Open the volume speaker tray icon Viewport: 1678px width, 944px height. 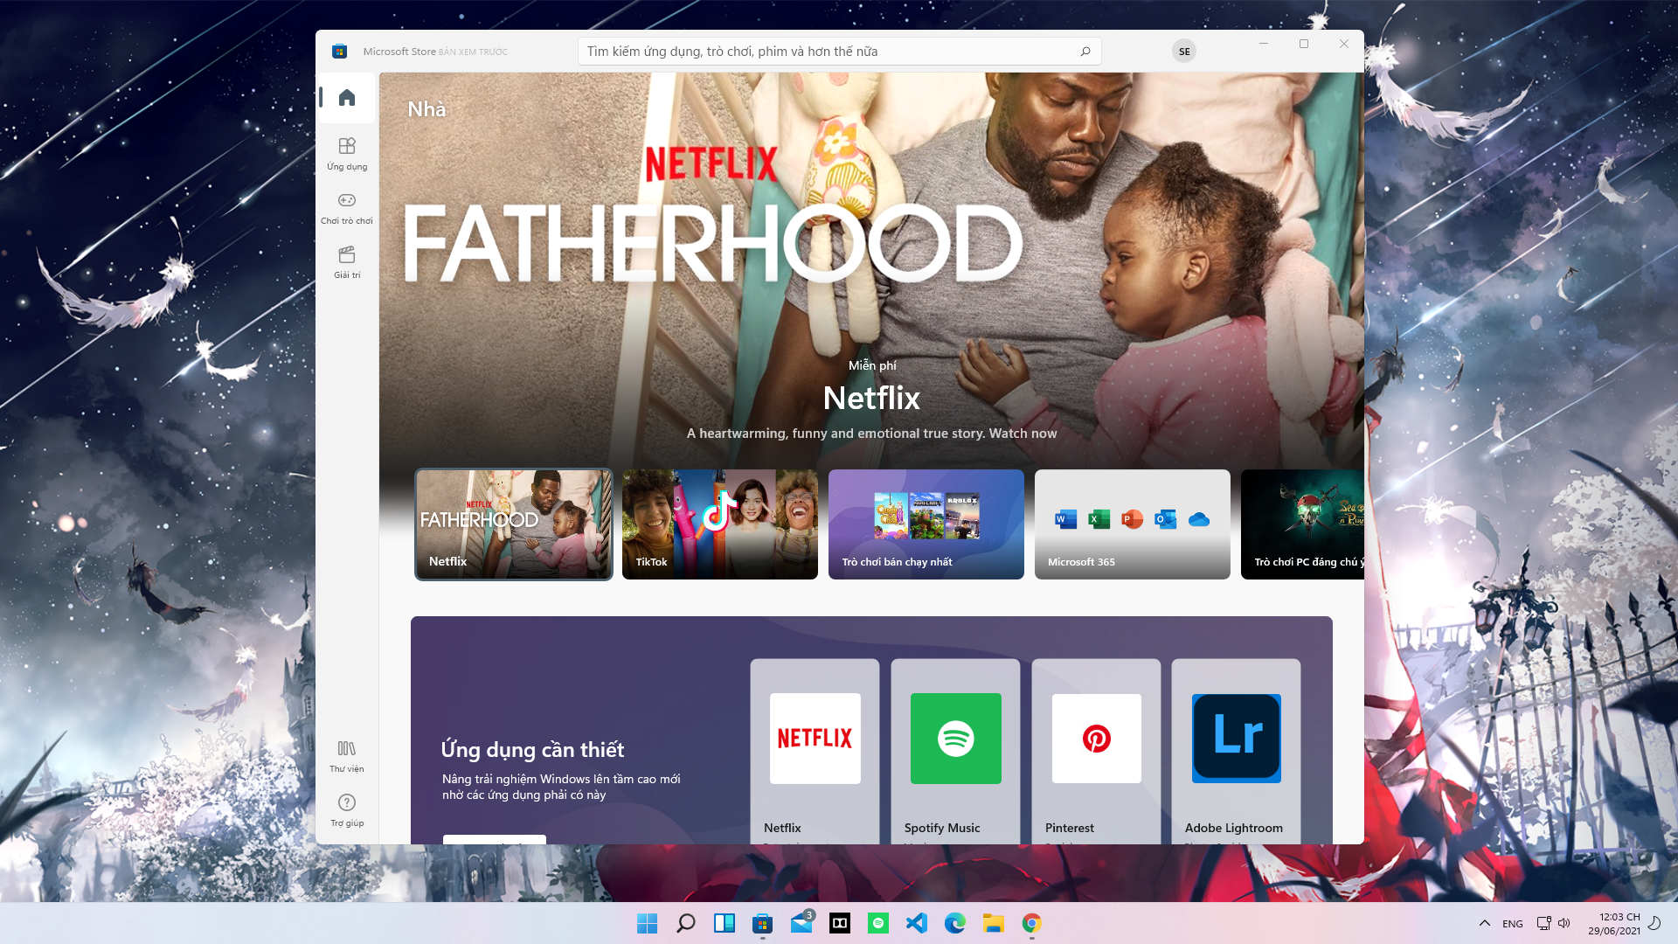(1564, 923)
